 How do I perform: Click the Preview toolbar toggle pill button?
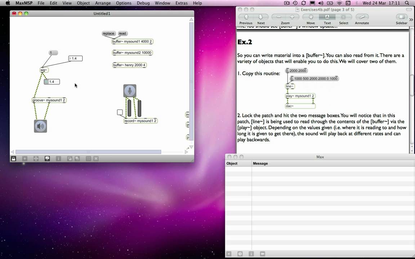pyautogui.click(x=409, y=9)
